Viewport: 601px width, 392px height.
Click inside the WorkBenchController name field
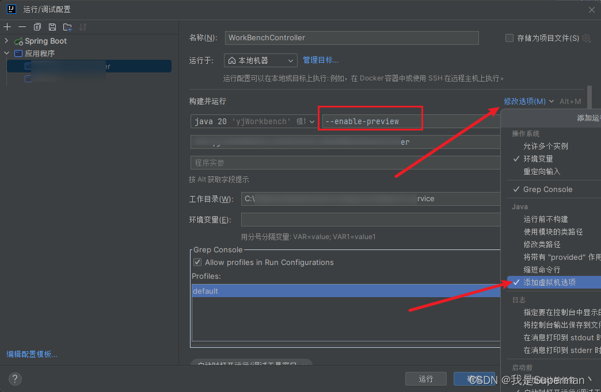pos(351,38)
